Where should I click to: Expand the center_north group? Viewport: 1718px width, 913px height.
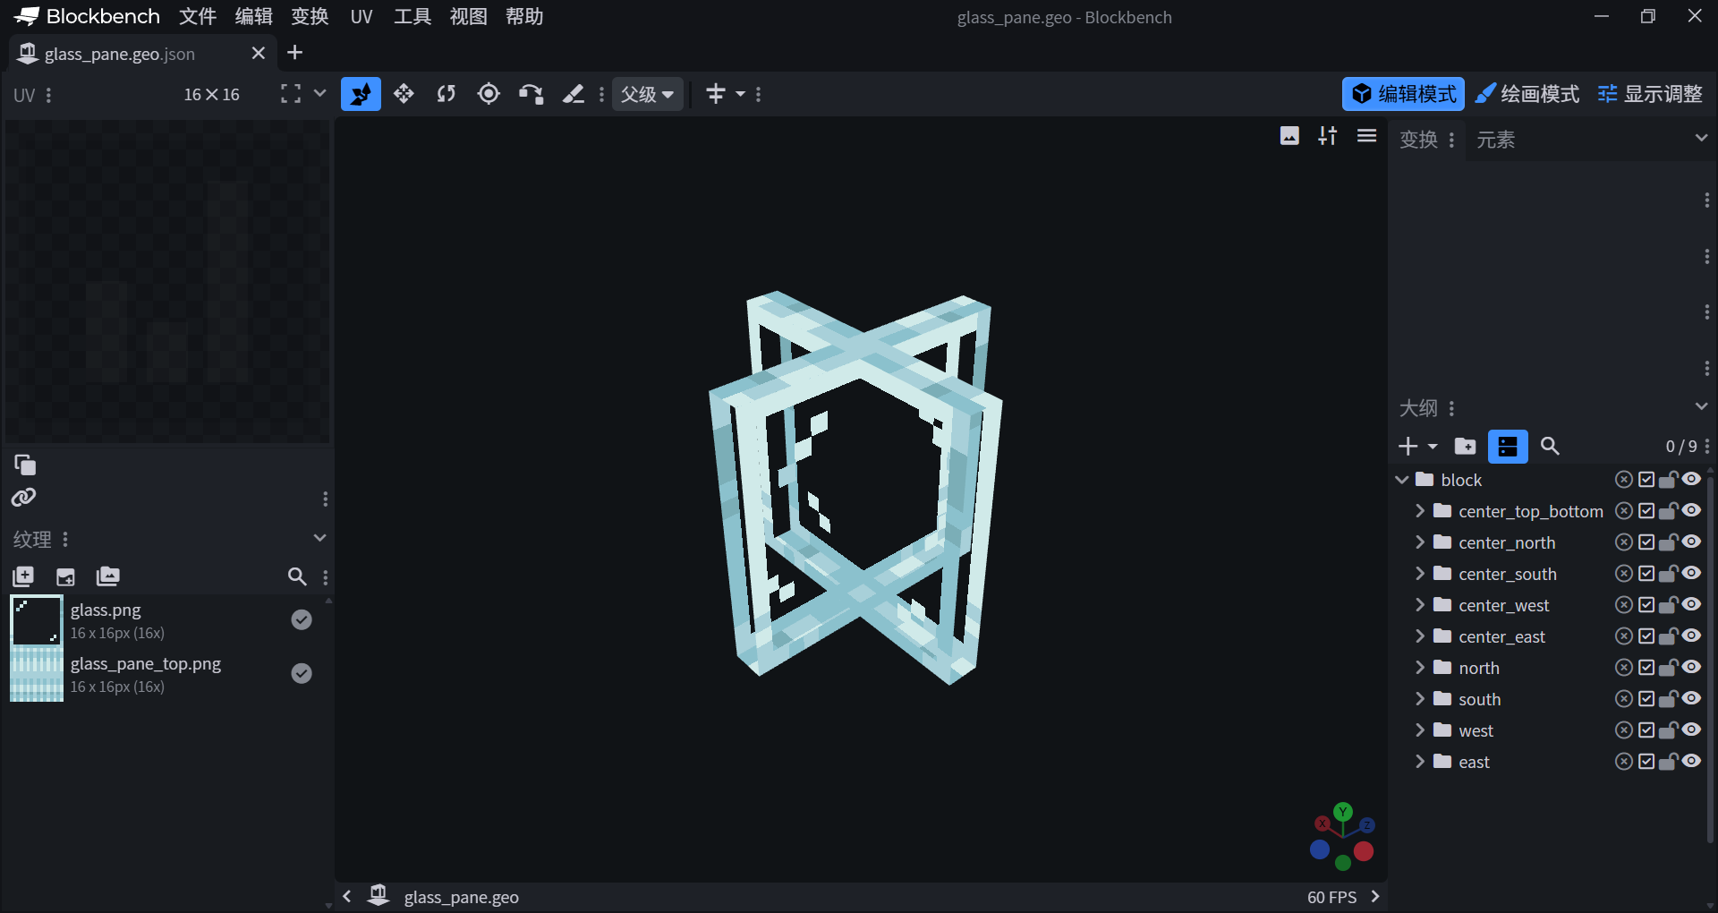(1420, 542)
